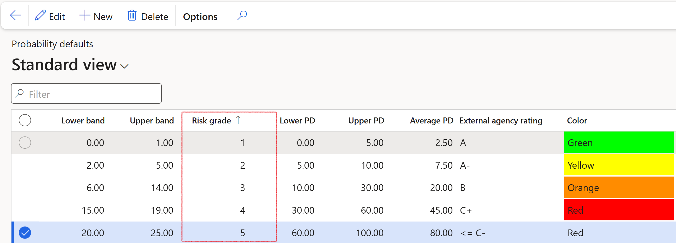Expand the Standard view dropdown
This screenshot has width=676, height=243.
(x=124, y=66)
